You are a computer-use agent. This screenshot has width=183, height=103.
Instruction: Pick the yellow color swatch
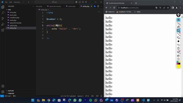tap(178, 66)
